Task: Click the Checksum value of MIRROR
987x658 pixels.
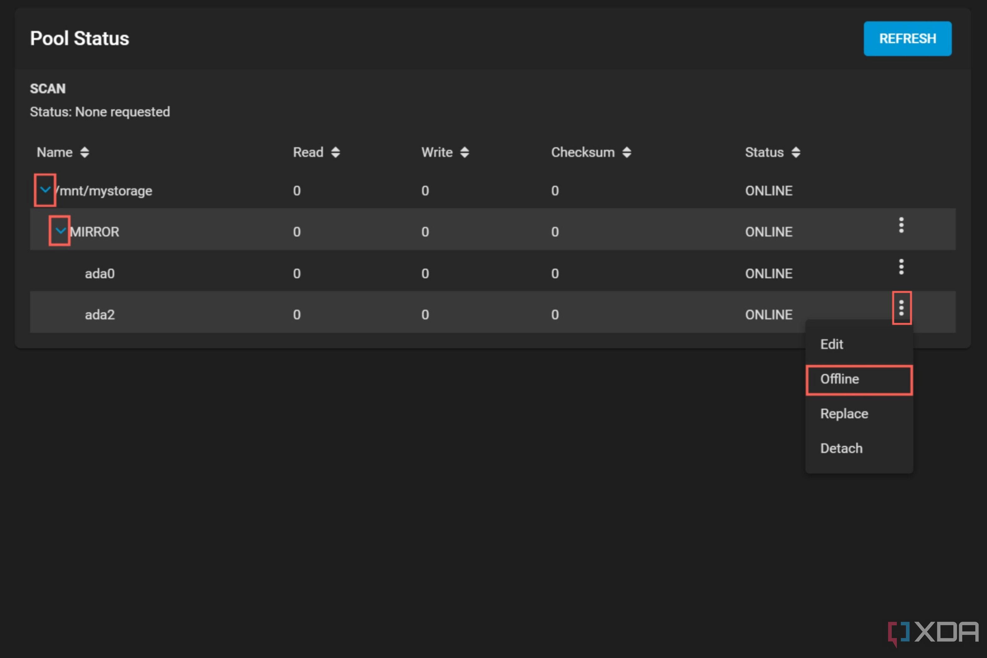Action: pos(555,232)
